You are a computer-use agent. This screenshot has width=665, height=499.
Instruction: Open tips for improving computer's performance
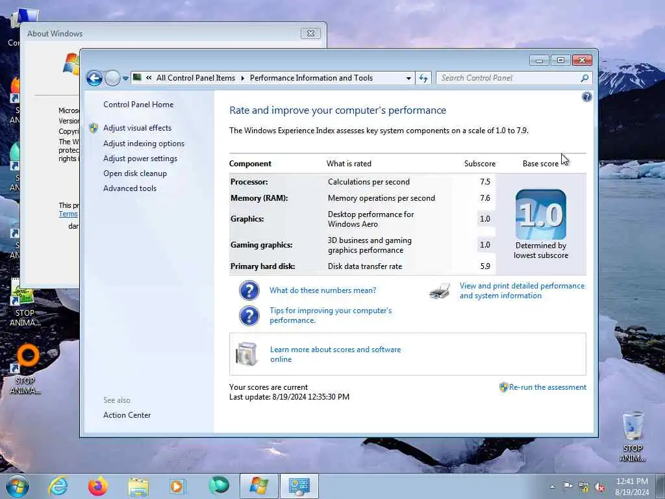tap(331, 315)
